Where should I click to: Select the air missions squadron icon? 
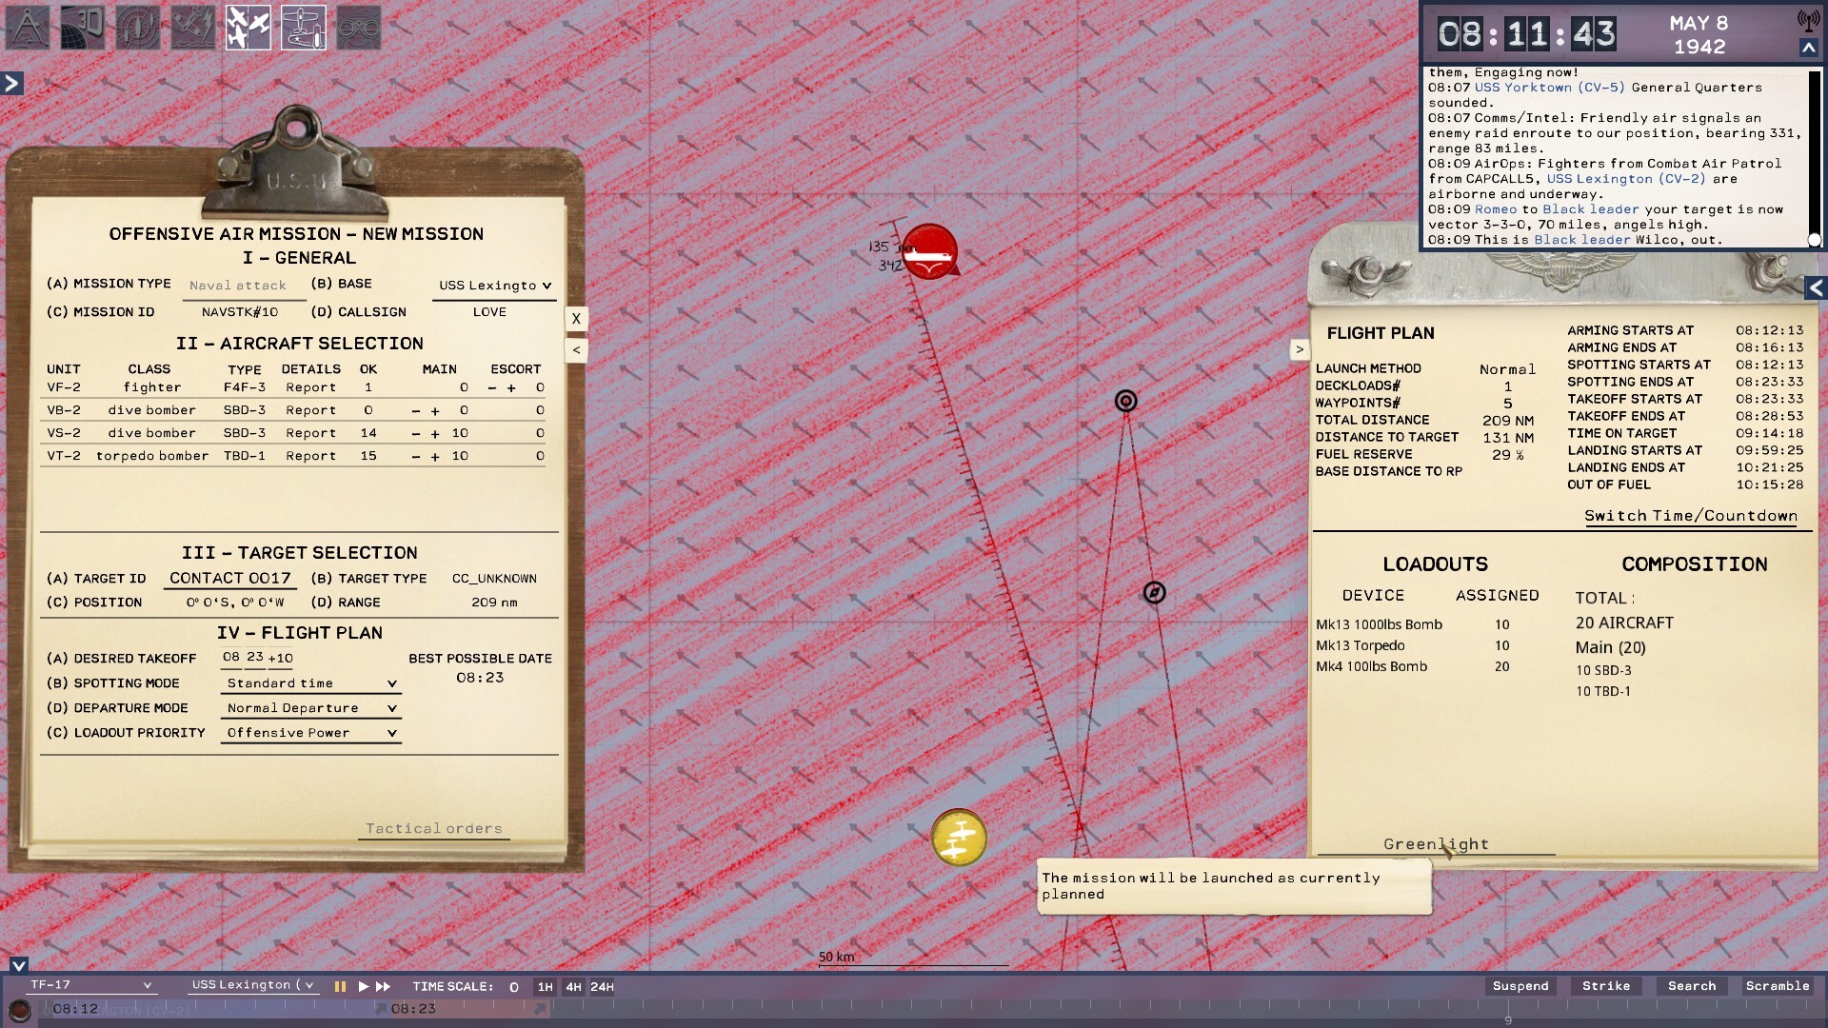[248, 28]
